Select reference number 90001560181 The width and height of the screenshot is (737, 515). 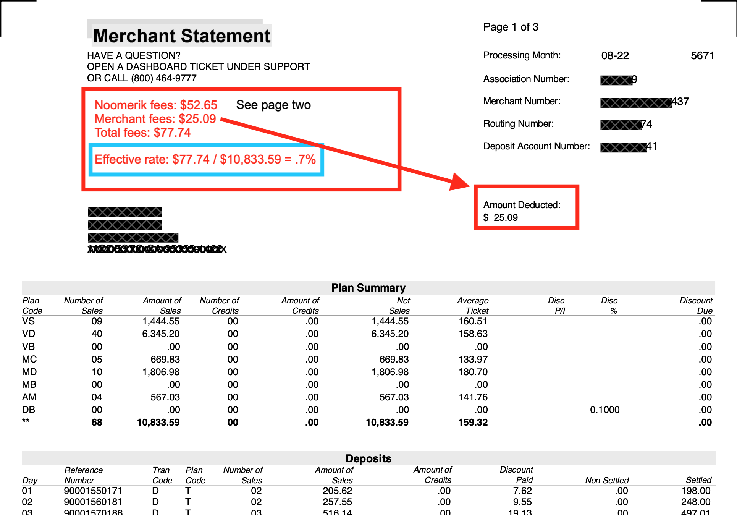click(93, 502)
